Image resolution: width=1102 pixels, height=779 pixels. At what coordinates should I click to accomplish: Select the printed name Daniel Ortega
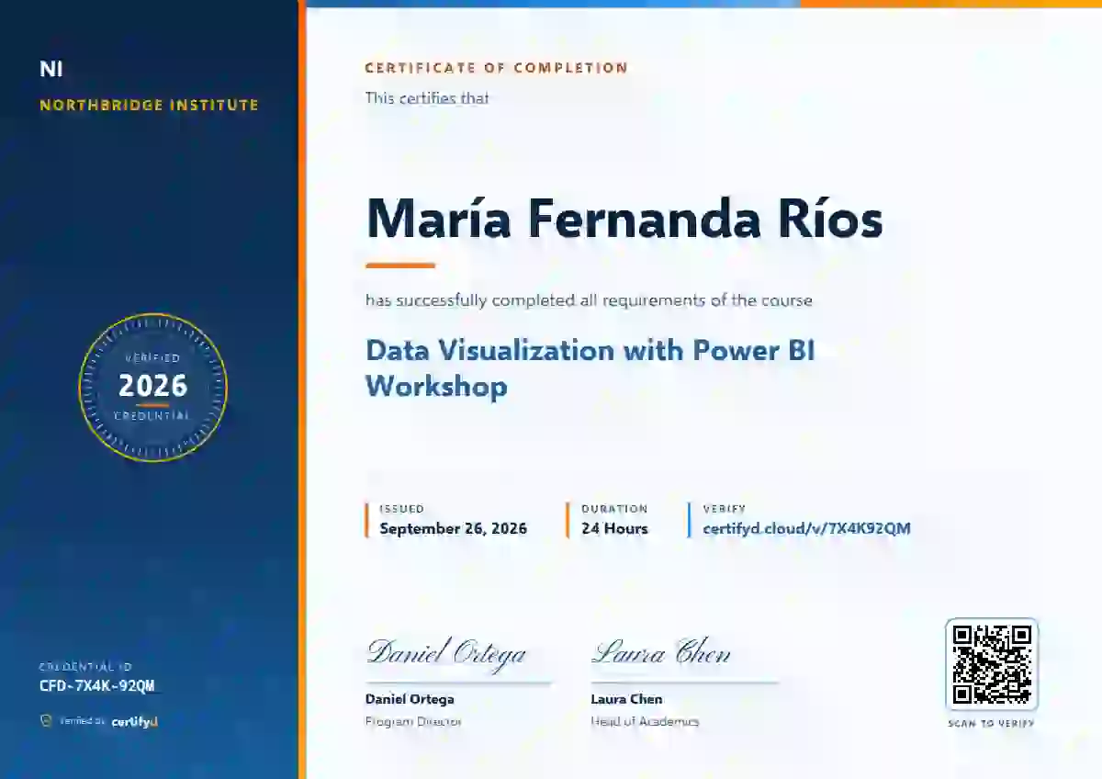(x=410, y=699)
